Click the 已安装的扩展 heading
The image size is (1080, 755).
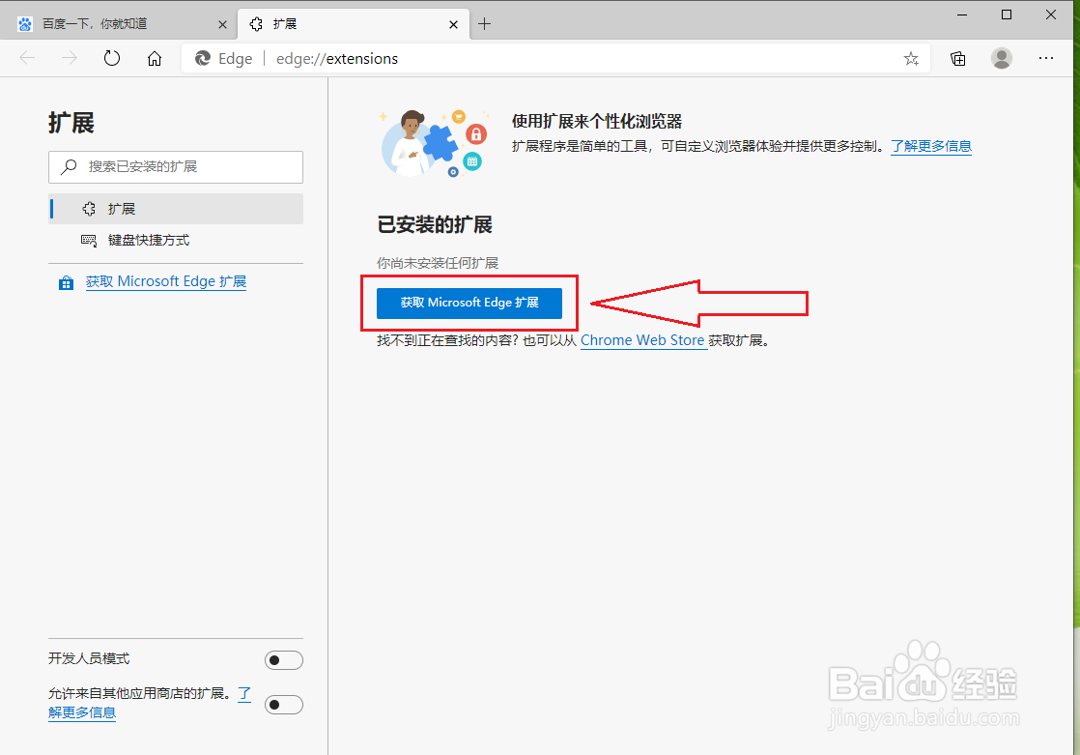(435, 225)
